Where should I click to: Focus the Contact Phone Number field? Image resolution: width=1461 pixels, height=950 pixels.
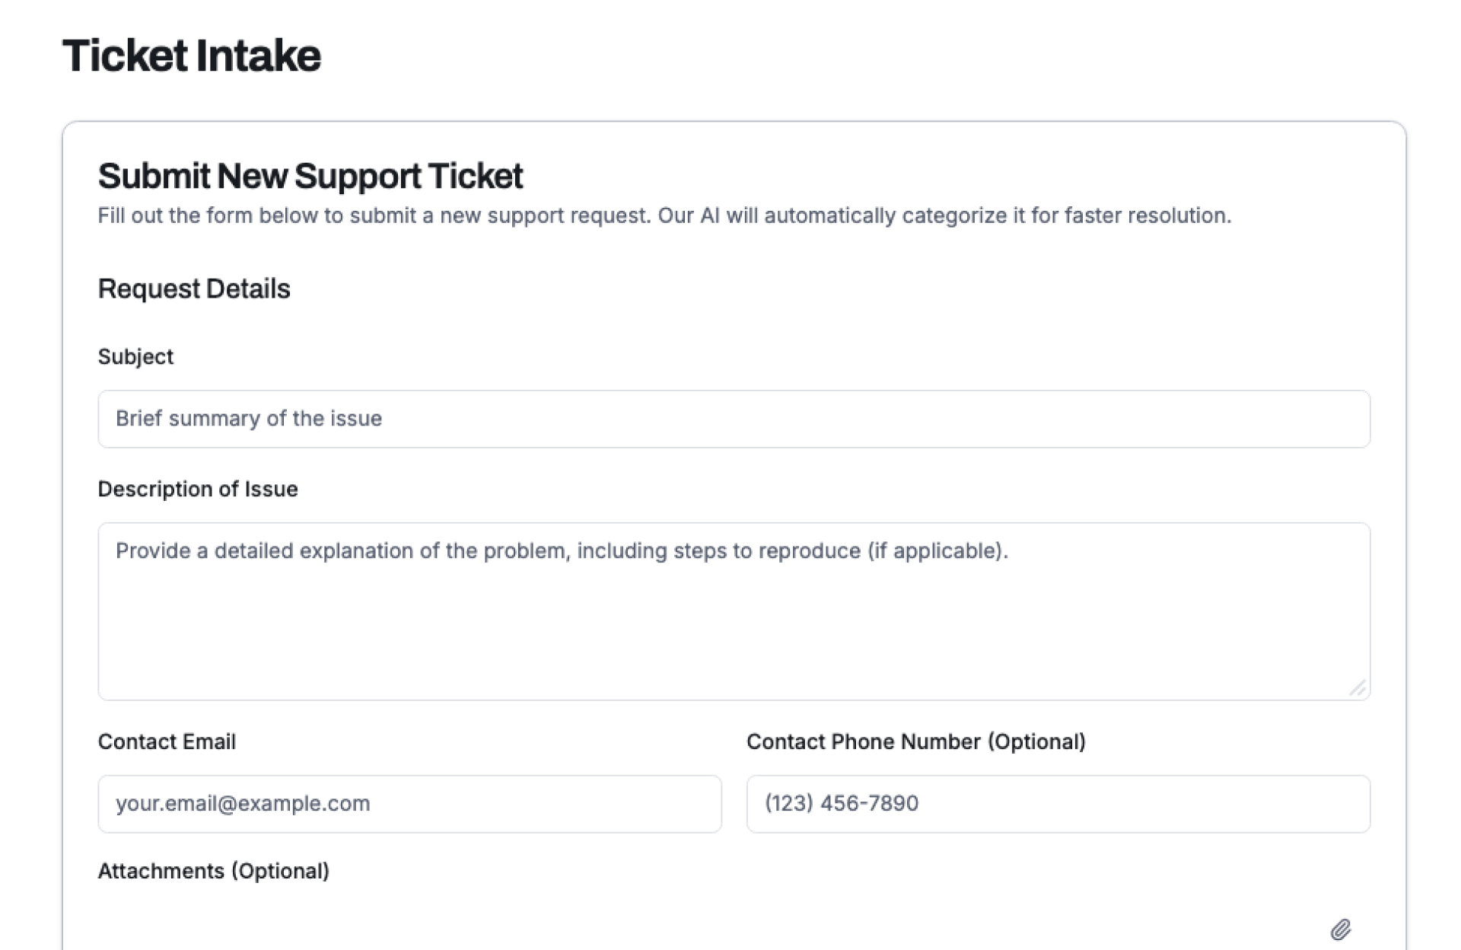point(1058,804)
